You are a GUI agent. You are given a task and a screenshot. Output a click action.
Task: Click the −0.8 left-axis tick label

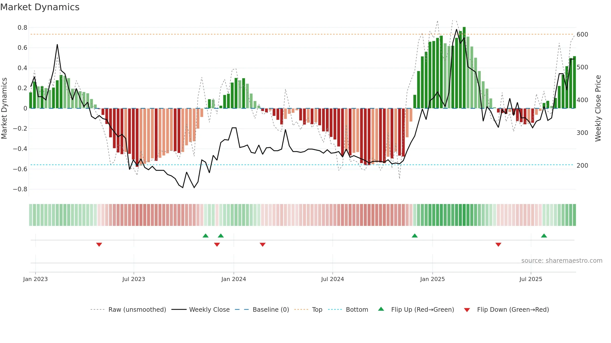point(20,189)
